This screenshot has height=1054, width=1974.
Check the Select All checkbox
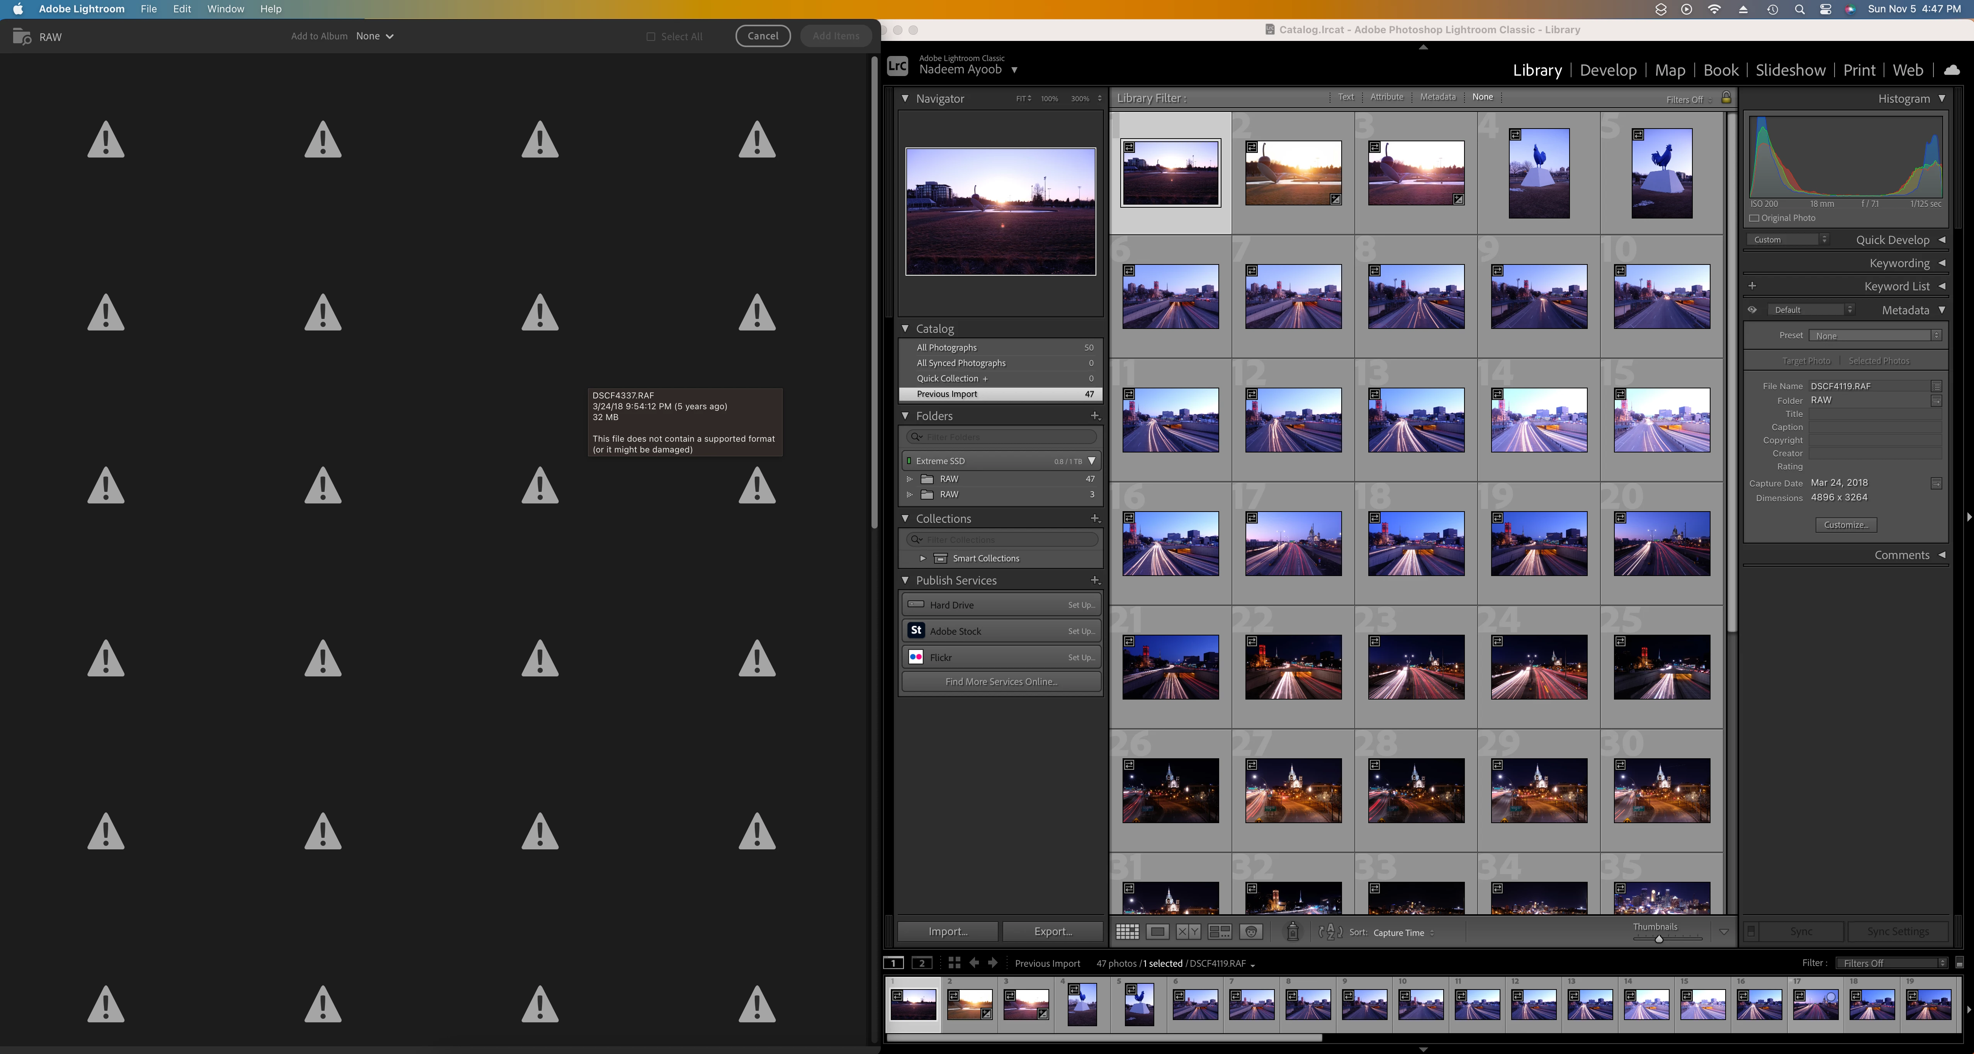pos(651,36)
